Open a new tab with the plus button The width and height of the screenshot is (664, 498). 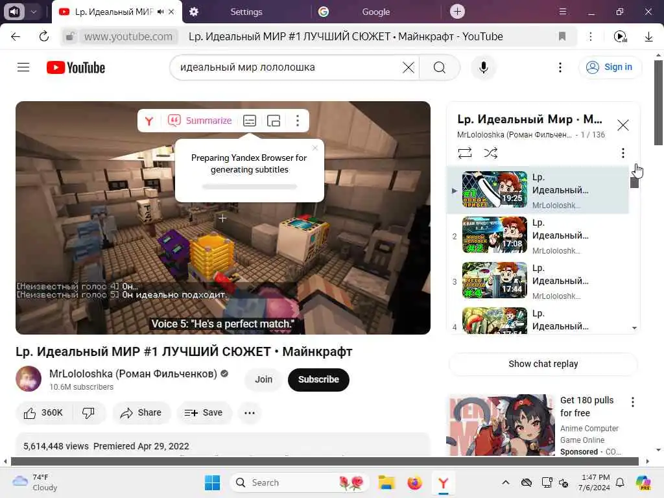[457, 12]
